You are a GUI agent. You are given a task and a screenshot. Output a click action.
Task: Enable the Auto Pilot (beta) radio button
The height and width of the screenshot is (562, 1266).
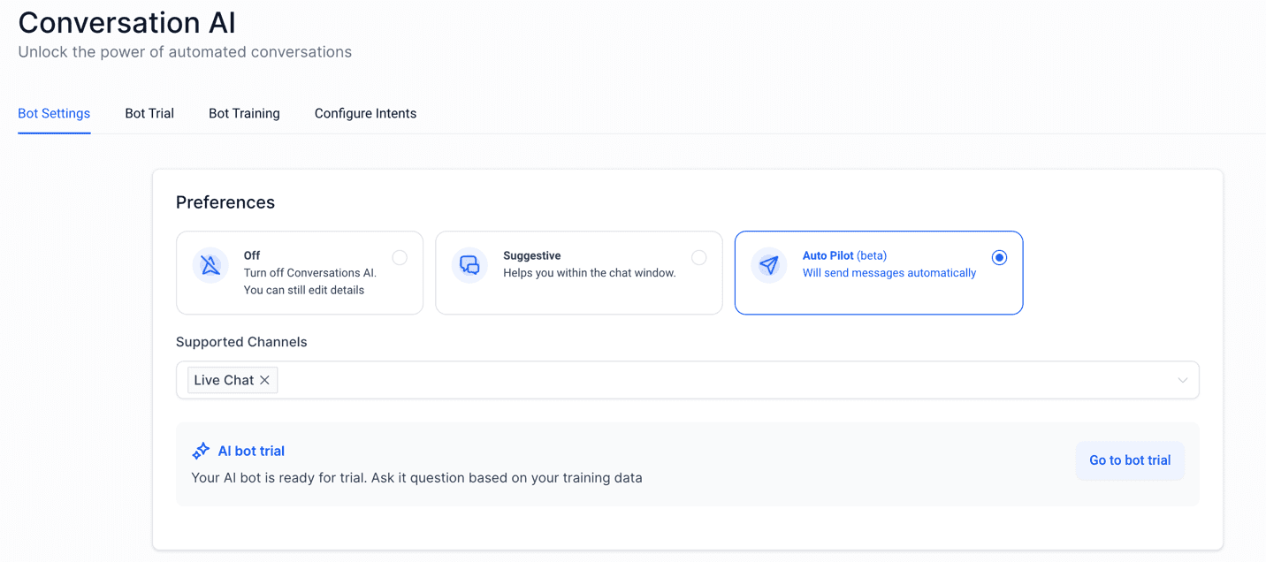(999, 257)
